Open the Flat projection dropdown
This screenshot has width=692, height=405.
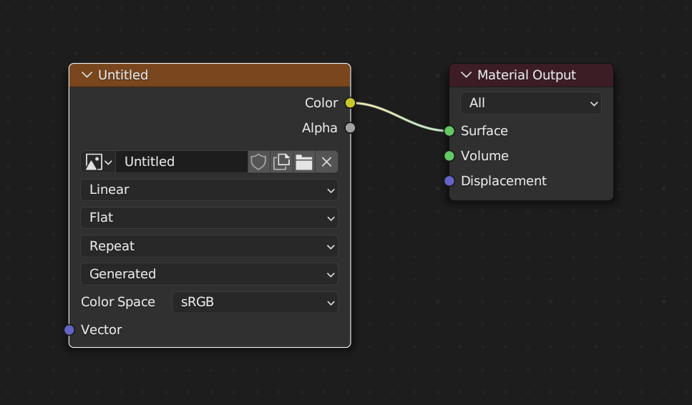click(209, 218)
